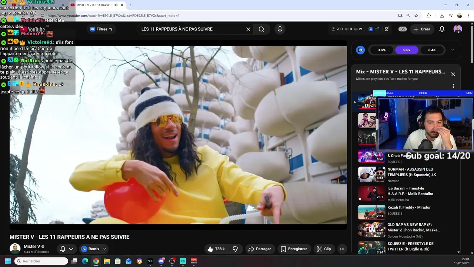Select the 9.9x metric pill
This screenshot has width=474, height=267.
407,50
